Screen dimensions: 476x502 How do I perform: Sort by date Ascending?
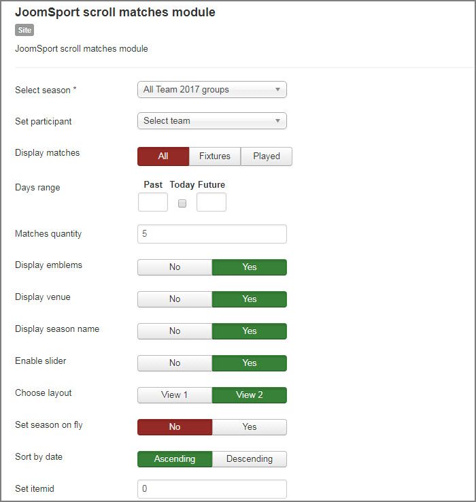[175, 459]
